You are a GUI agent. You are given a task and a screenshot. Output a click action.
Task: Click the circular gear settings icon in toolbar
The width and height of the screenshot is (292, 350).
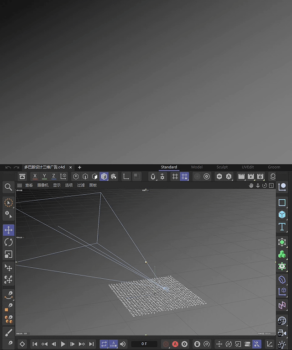207,176
